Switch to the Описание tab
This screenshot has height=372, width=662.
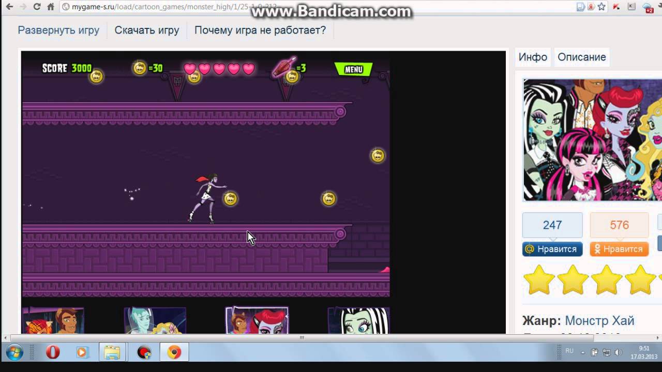coord(581,57)
